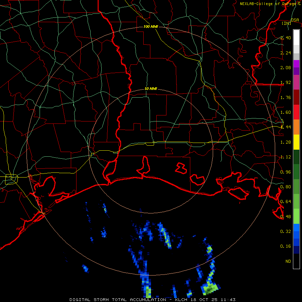Click the 1.28 legend value

point(286,142)
